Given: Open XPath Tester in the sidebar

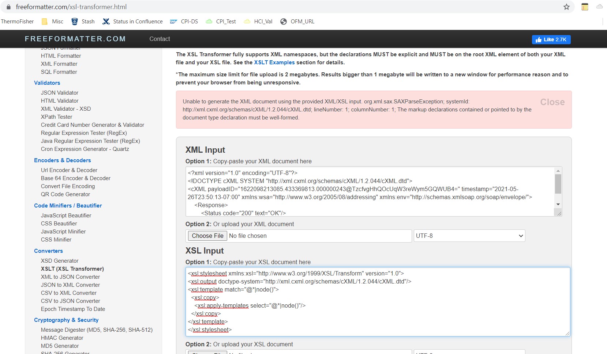Looking at the screenshot, I should (x=56, y=117).
